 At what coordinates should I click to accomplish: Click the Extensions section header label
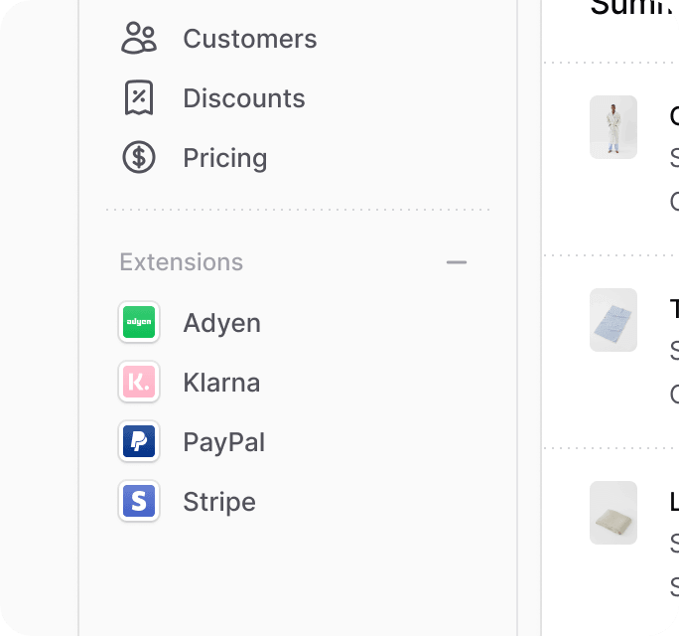pyautogui.click(x=181, y=262)
